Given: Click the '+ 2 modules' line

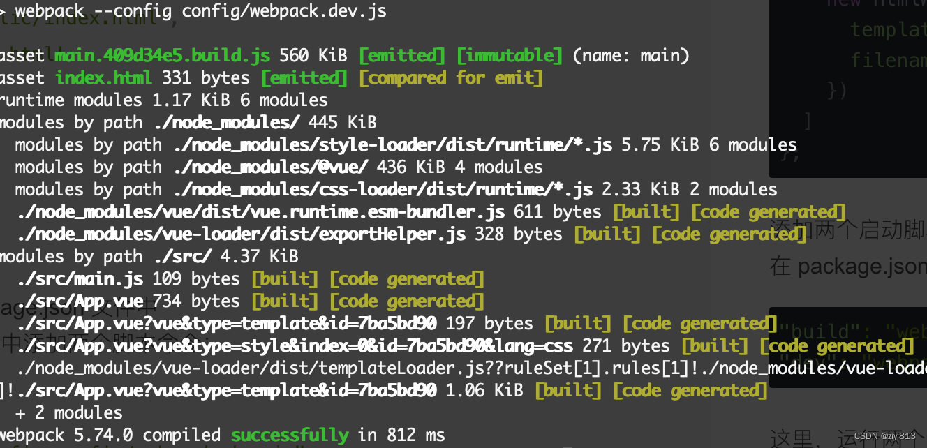Looking at the screenshot, I should pos(68,412).
